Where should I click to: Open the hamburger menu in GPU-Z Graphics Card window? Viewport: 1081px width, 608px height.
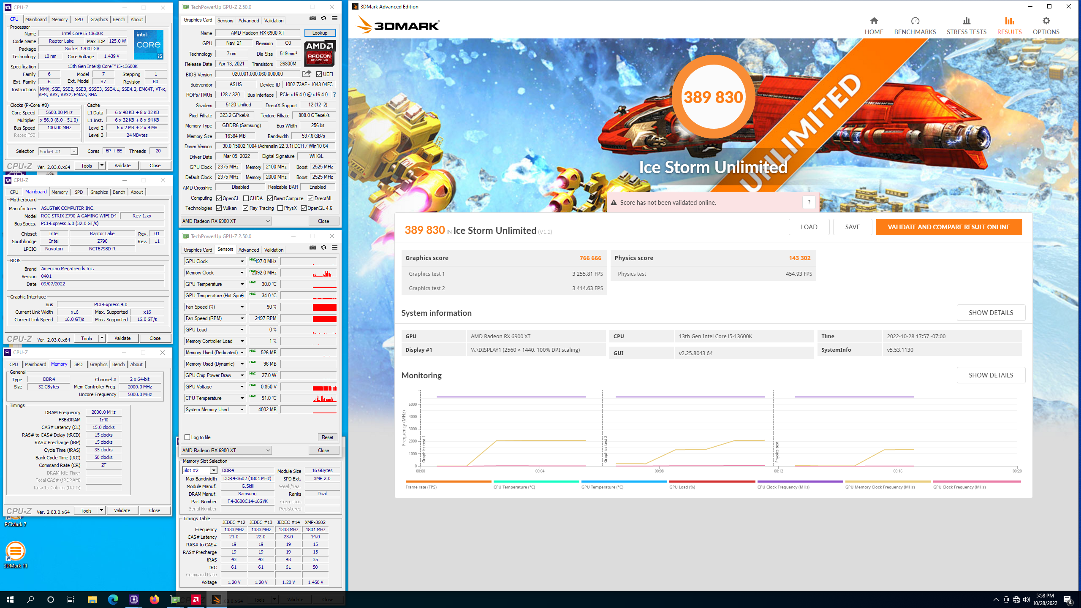click(334, 18)
